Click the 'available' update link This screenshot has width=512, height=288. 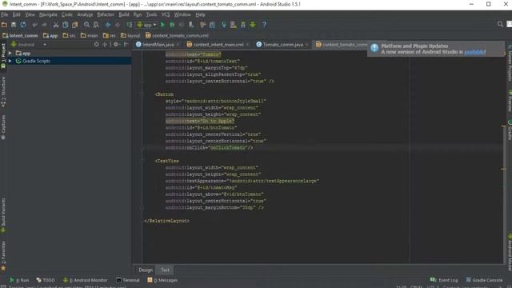point(474,52)
